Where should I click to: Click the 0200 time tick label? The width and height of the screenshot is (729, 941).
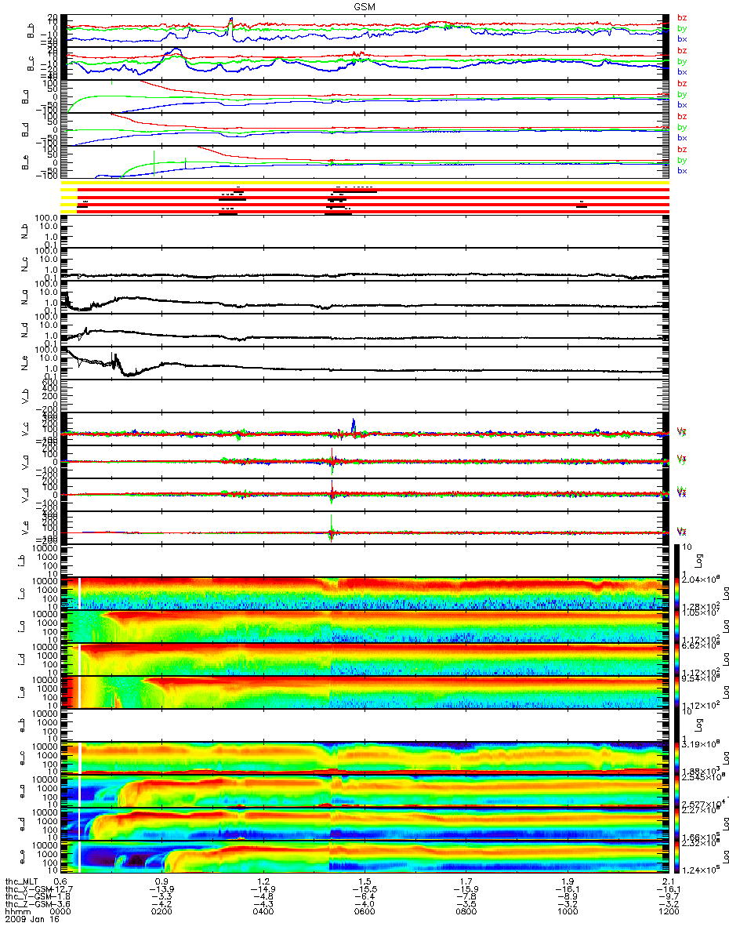(162, 913)
